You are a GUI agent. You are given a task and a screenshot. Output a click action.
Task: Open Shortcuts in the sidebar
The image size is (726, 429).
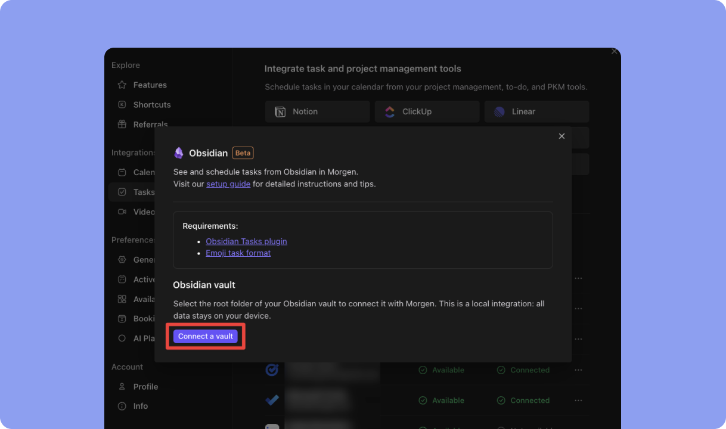pyautogui.click(x=152, y=104)
